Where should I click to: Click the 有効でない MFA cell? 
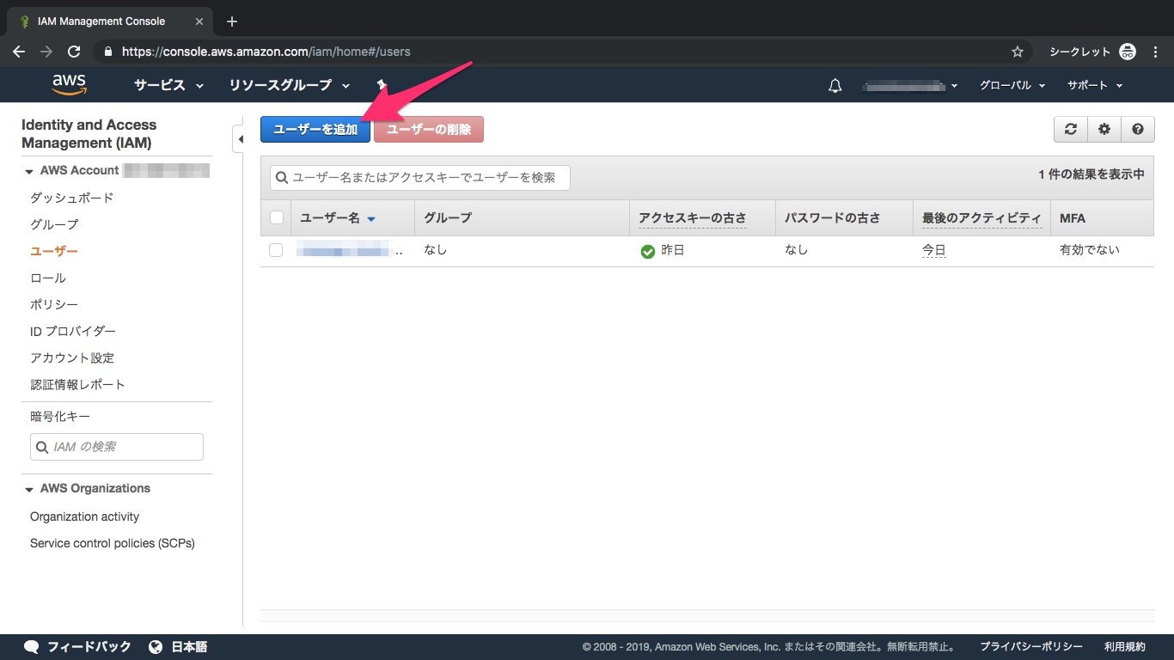click(x=1090, y=250)
